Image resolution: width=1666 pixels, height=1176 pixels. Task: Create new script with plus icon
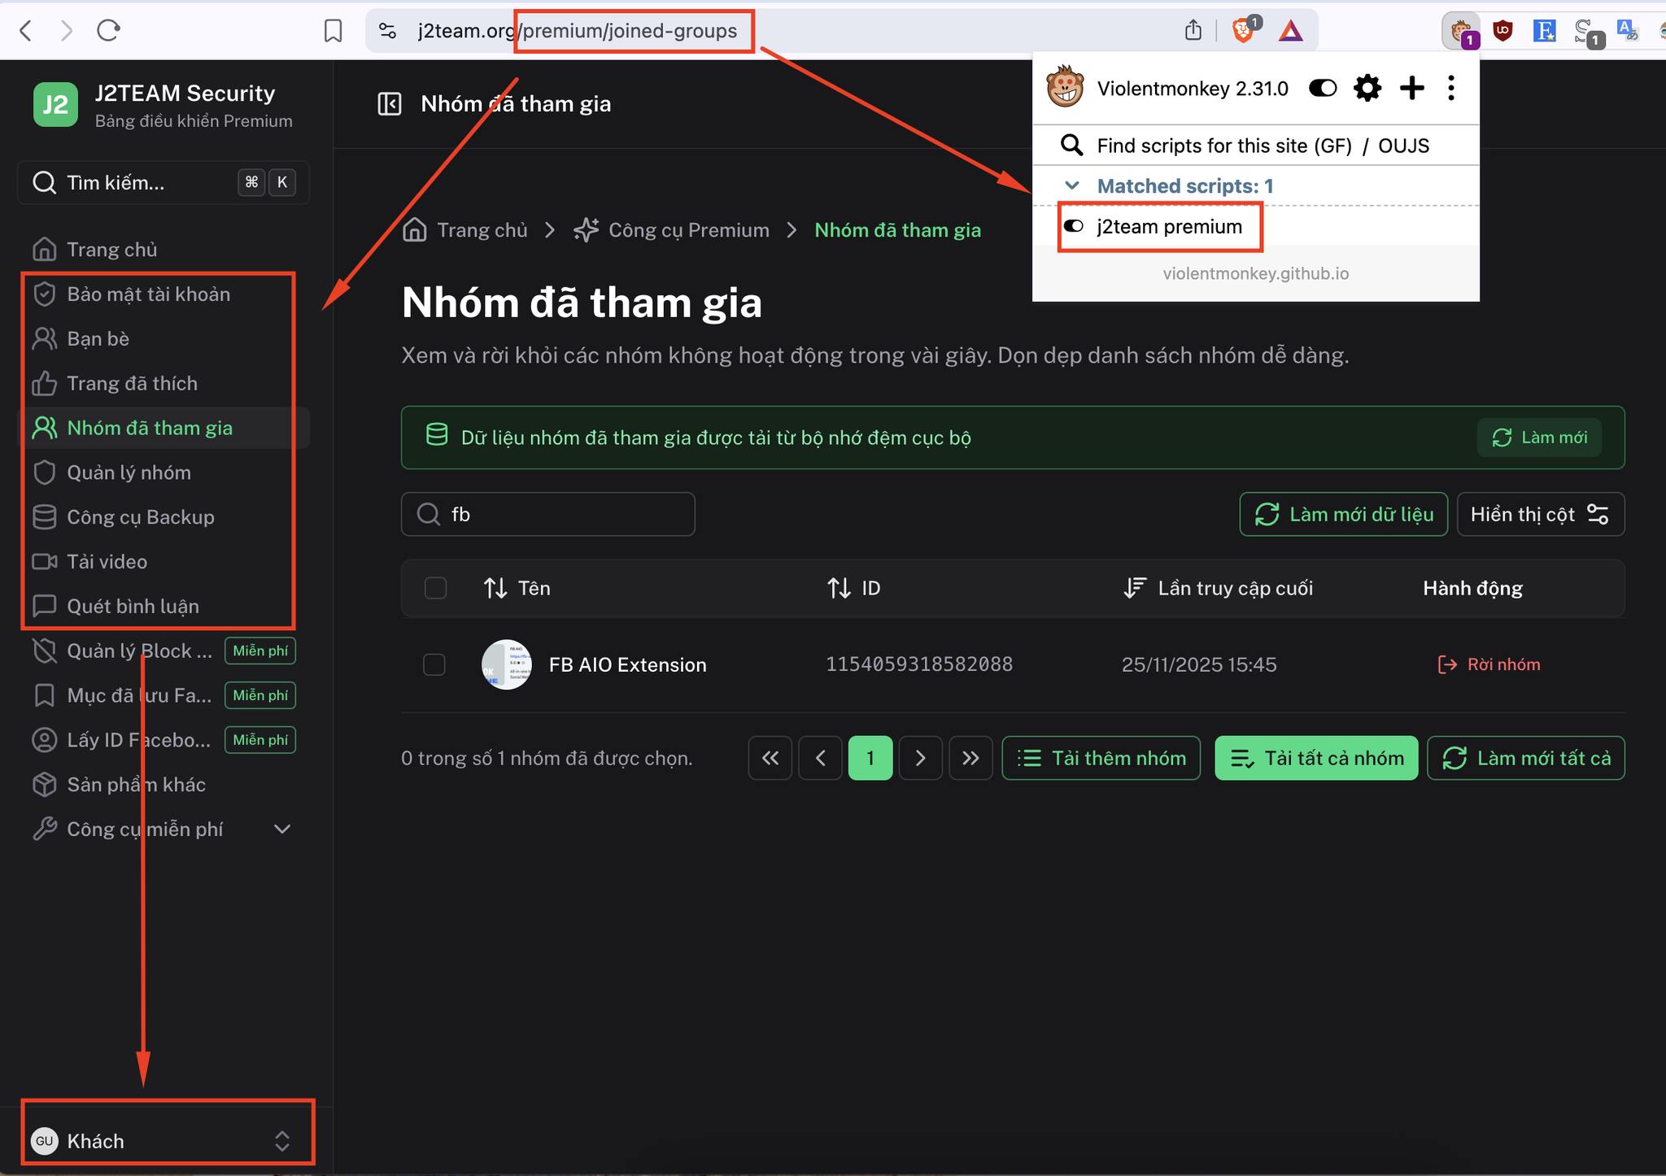[1412, 88]
